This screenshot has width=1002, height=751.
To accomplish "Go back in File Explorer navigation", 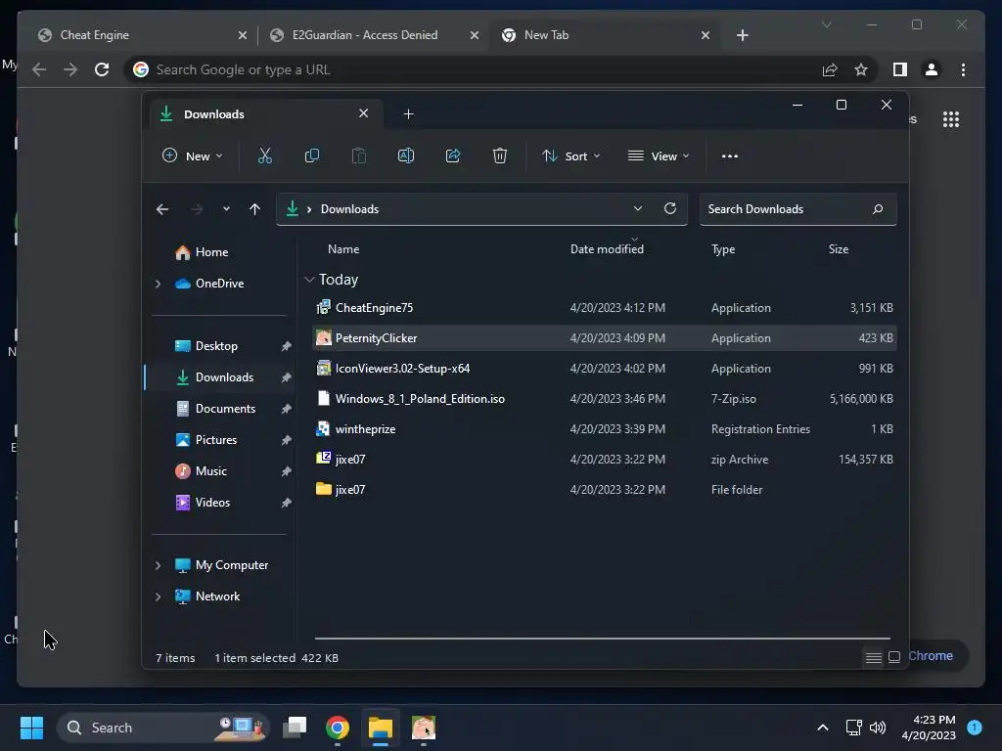I will 162,209.
